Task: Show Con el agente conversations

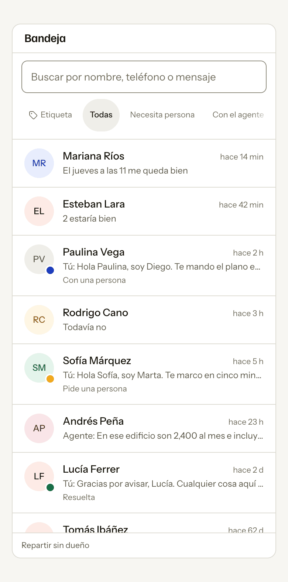Action: tap(238, 115)
